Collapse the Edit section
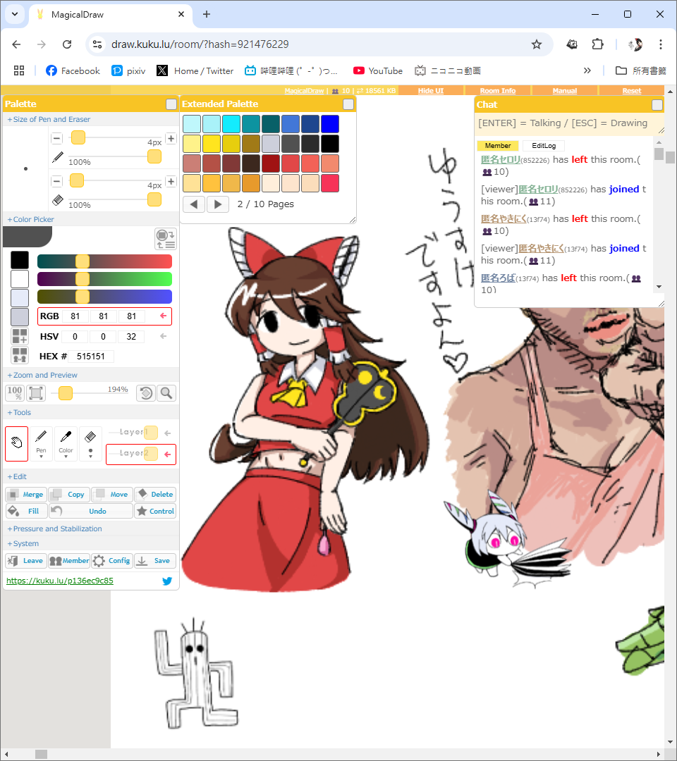Viewport: 677px width, 761px height. 17,476
